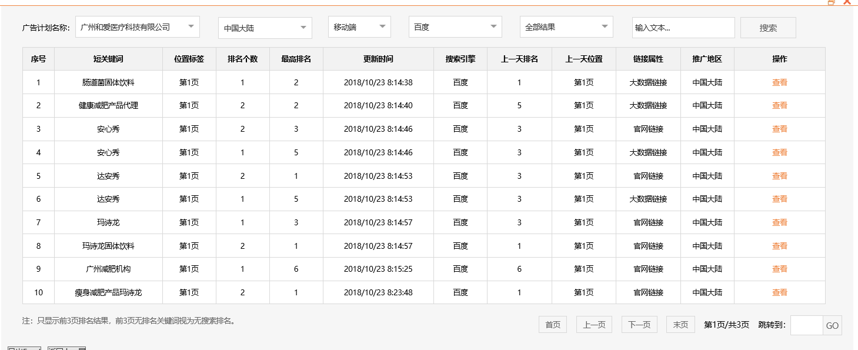Open the 全部结果 results filter dropdown
The width and height of the screenshot is (858, 350).
(566, 26)
